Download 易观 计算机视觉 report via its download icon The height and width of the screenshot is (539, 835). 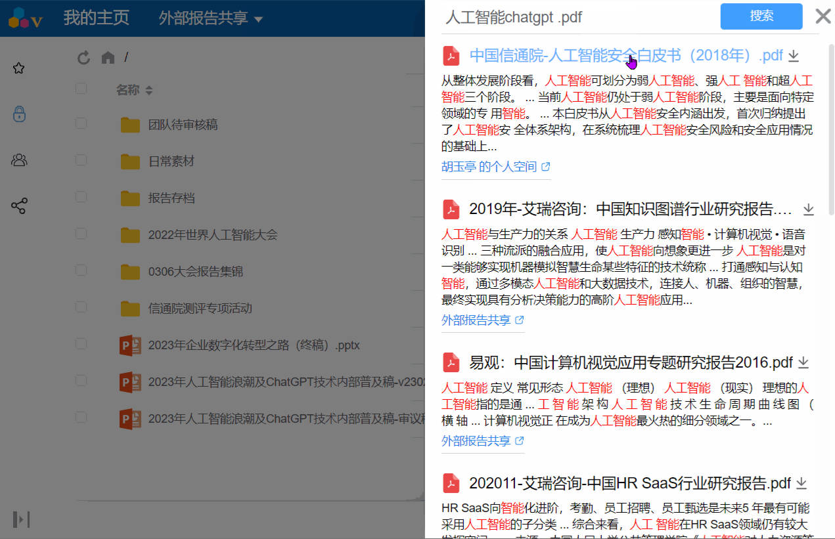pyautogui.click(x=803, y=362)
